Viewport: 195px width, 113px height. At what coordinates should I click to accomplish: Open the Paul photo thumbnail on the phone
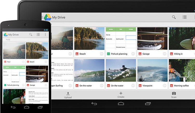pos(14,51)
